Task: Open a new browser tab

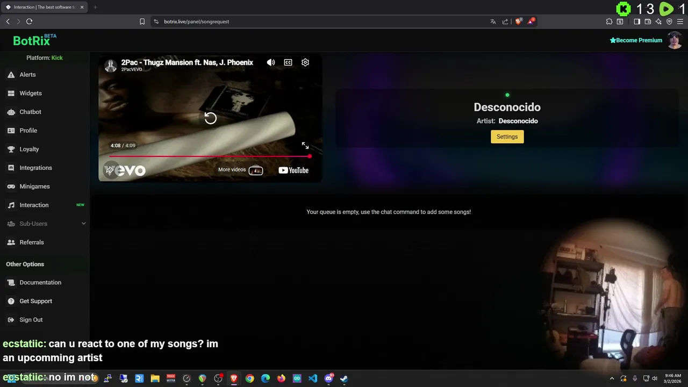Action: [x=95, y=7]
